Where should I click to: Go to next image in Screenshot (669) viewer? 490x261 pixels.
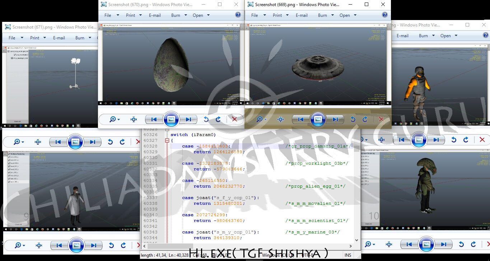335,119
